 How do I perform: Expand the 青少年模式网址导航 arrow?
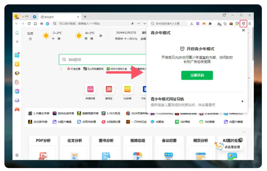click(242, 101)
